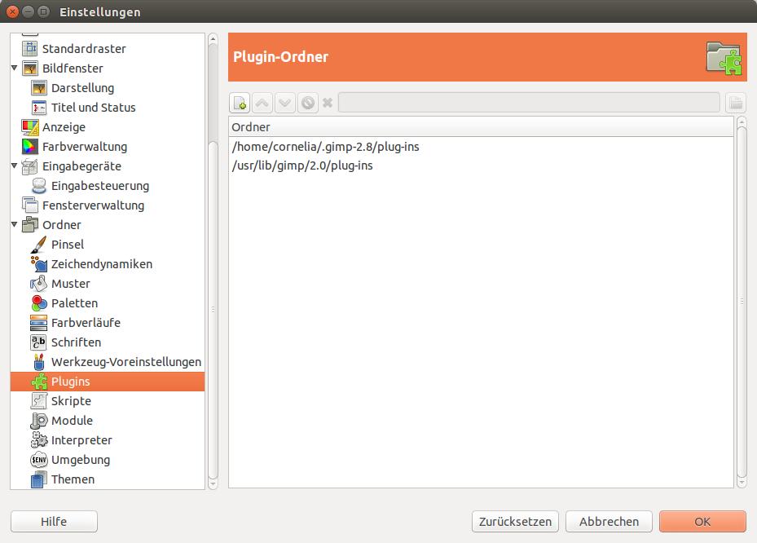757x543 pixels.
Task: Click the Eingabegeräte icon
Action: [30, 166]
